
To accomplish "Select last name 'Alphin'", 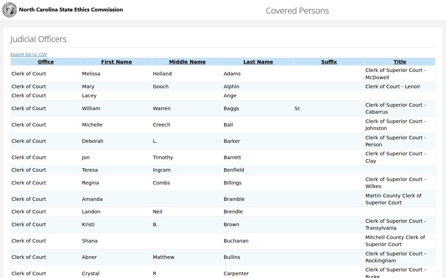I will (231, 87).
